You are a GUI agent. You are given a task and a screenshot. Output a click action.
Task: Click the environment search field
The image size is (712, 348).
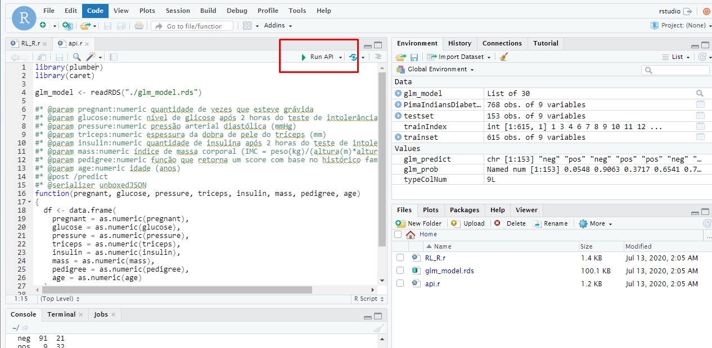coord(675,70)
